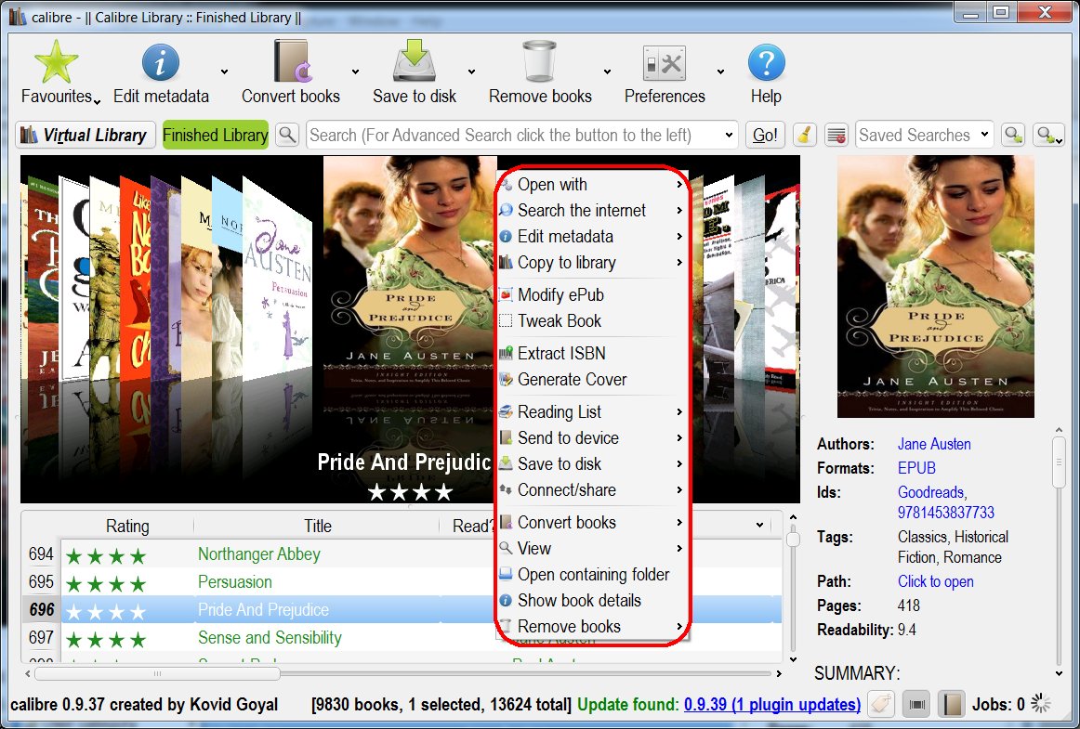This screenshot has height=729, width=1080.
Task: Click the save current search icon
Action: pos(1013,135)
